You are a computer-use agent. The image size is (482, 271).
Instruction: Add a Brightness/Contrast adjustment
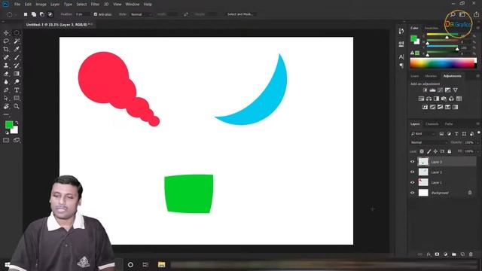click(x=425, y=90)
